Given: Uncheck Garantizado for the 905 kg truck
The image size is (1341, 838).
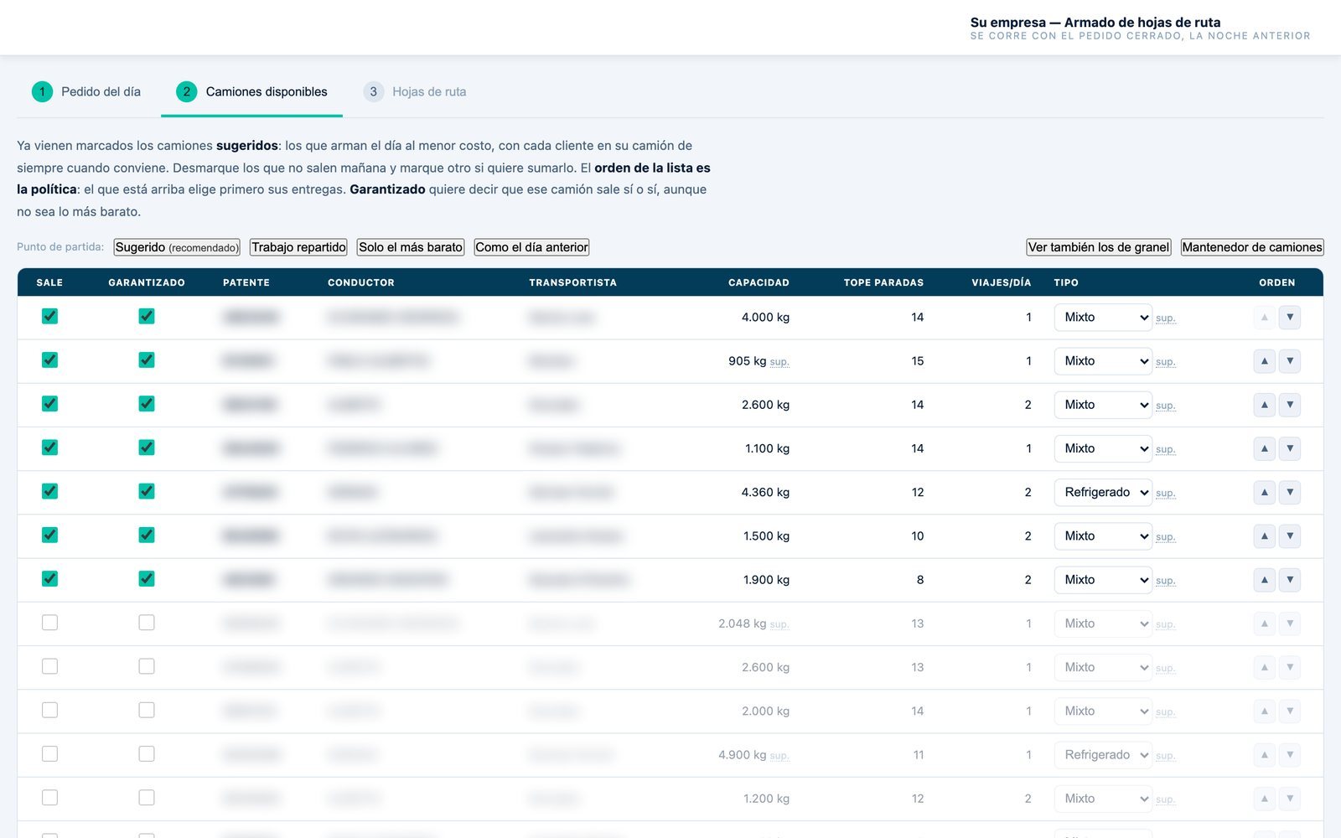Looking at the screenshot, I should coord(147,360).
